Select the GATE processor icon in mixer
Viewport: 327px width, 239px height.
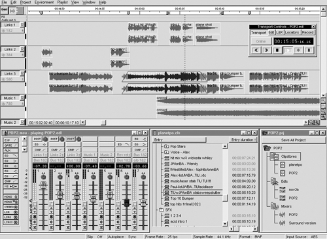click(10, 145)
